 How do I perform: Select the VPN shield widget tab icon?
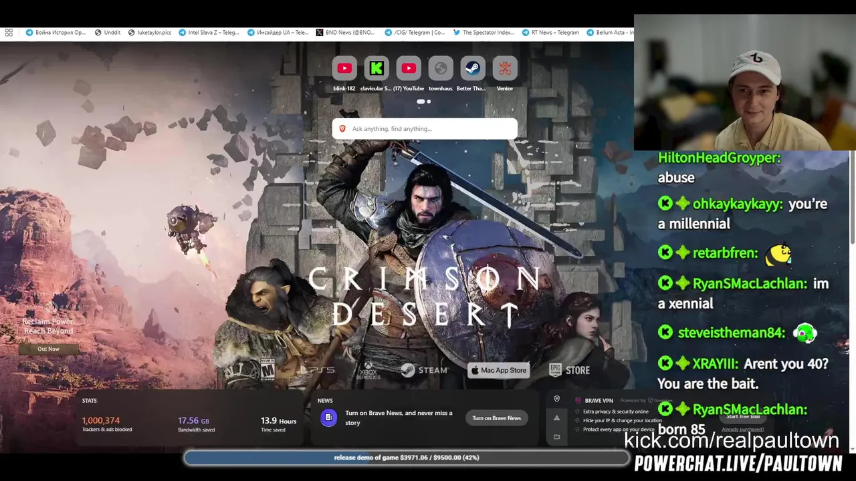tap(556, 399)
